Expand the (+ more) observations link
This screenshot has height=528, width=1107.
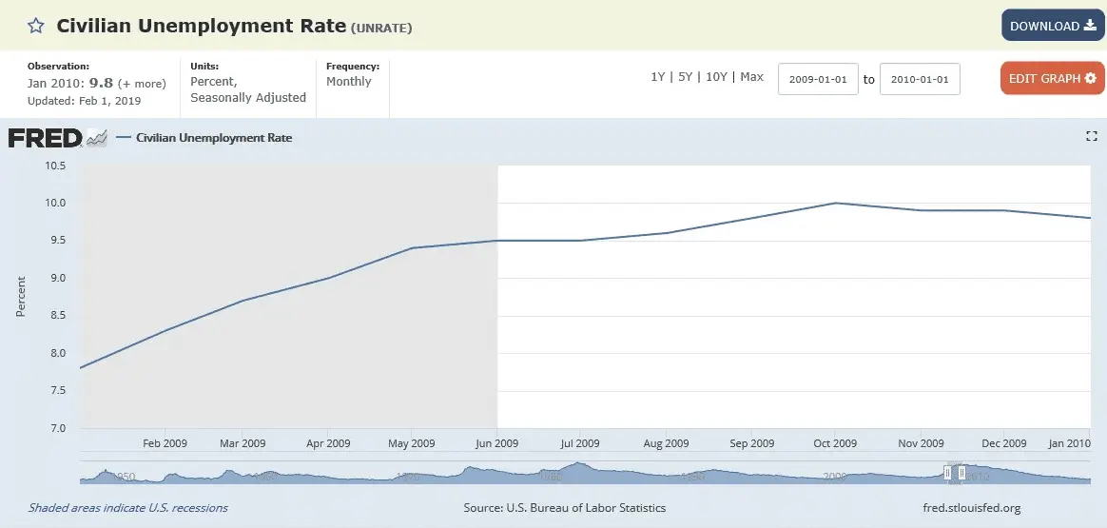click(x=142, y=84)
